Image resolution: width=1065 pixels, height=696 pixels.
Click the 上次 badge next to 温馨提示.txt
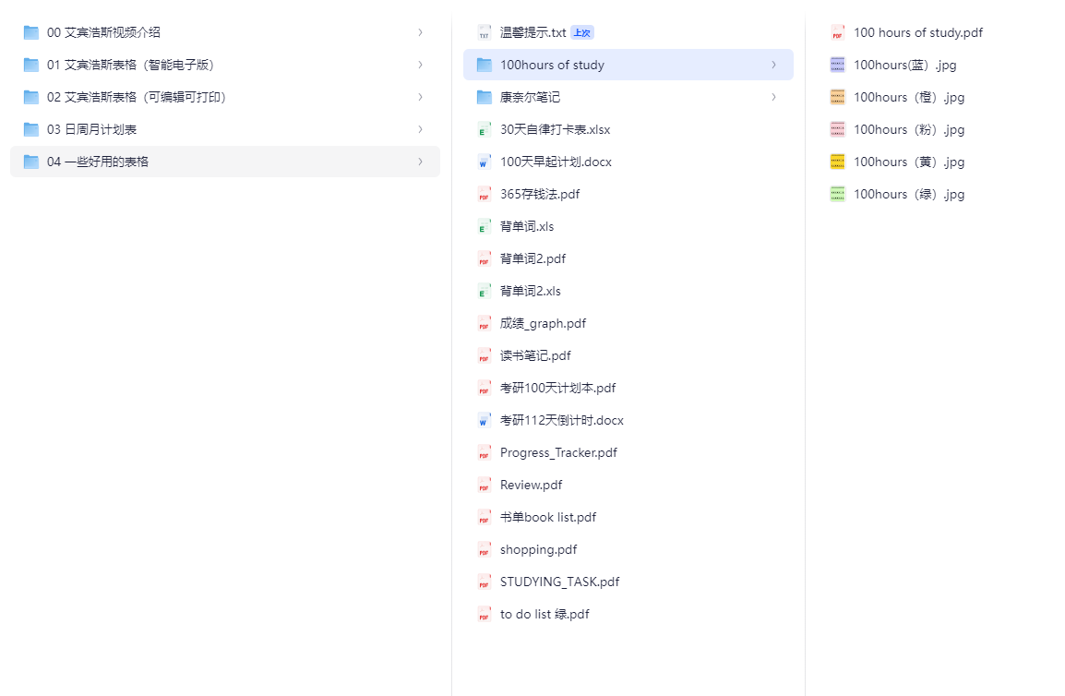[582, 32]
